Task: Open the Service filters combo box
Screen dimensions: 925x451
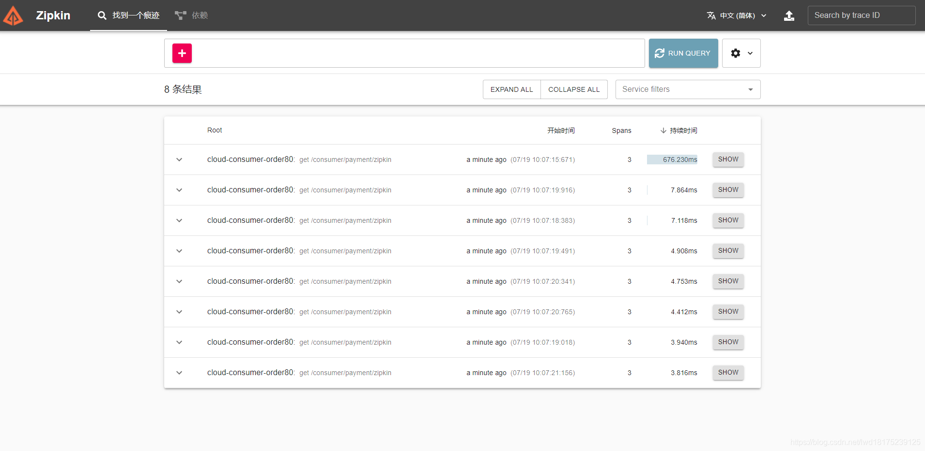Action: [688, 89]
